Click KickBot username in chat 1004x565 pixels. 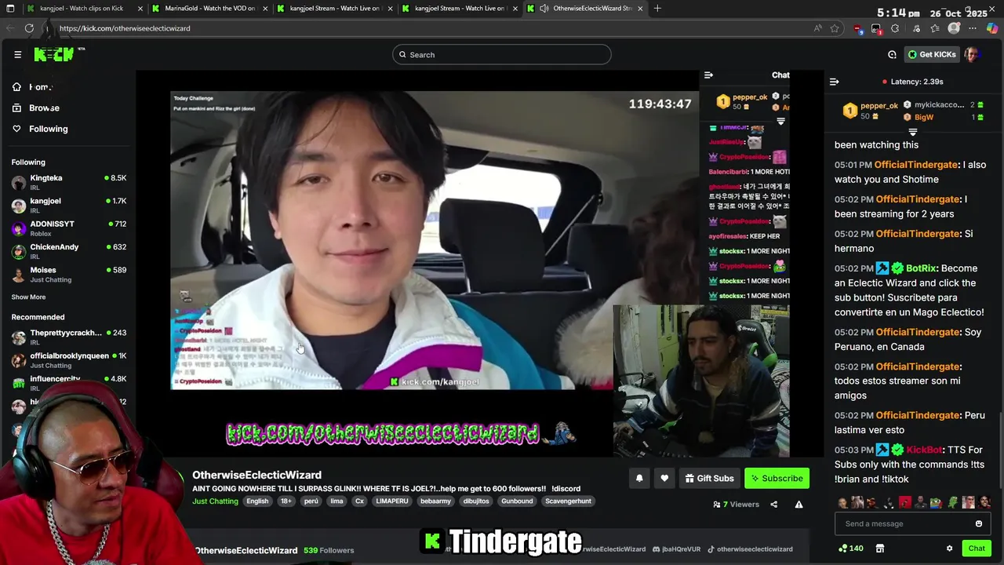pyautogui.click(x=924, y=450)
